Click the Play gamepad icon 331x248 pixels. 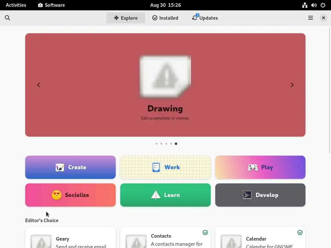(253, 168)
